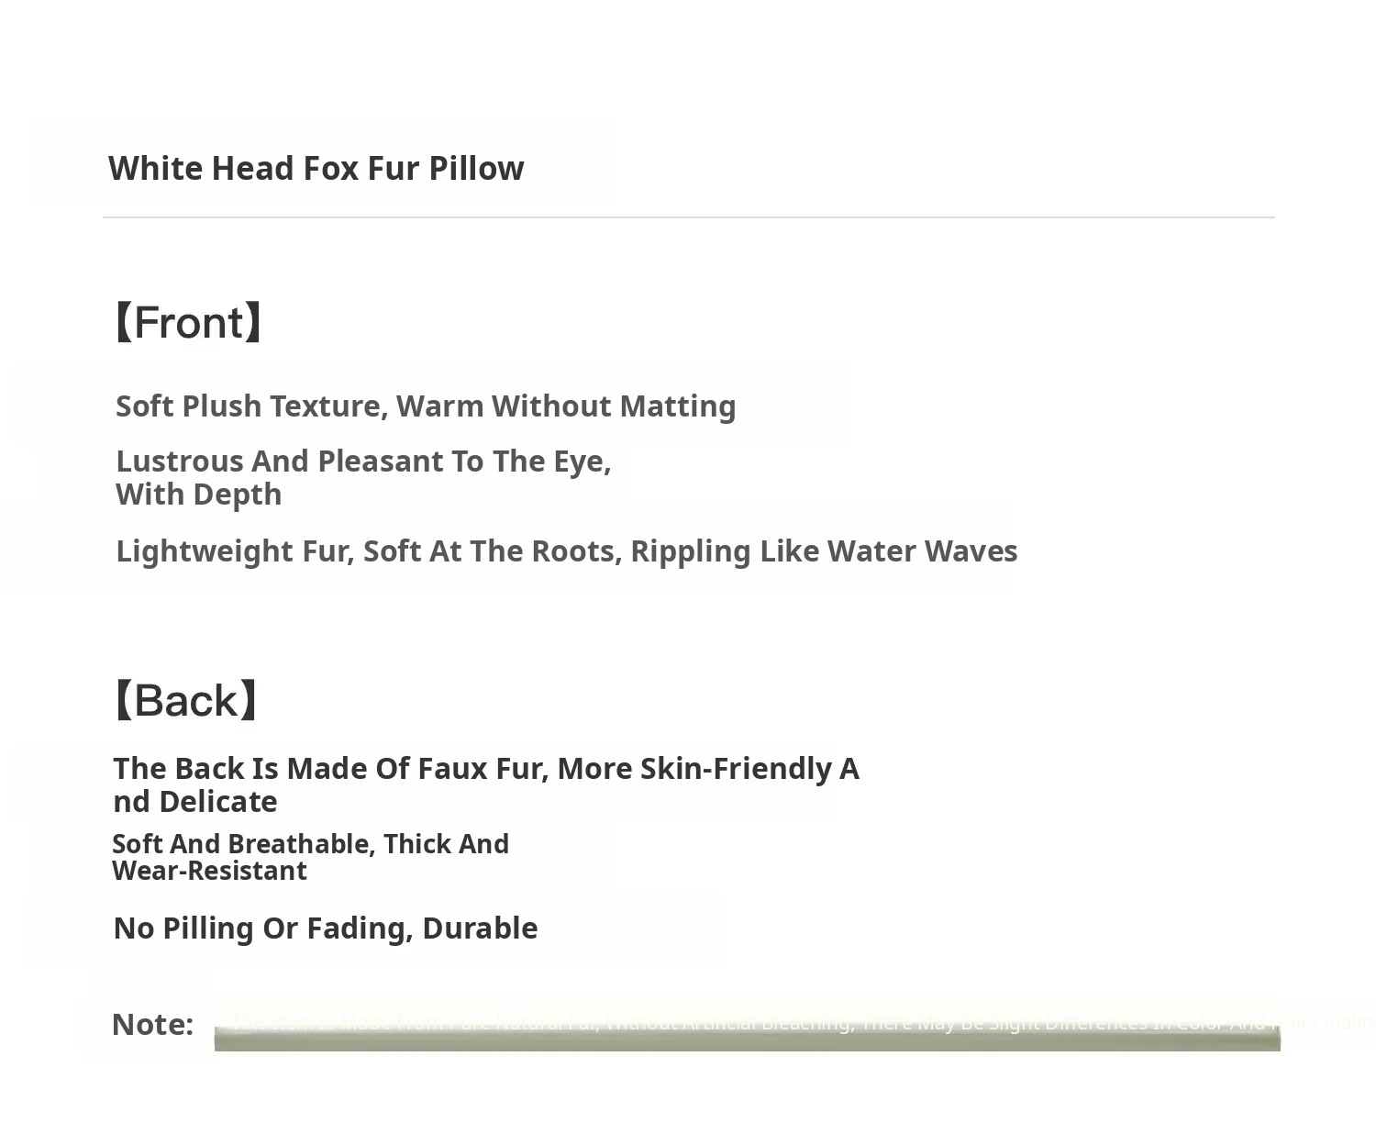Select 'Lightweight Fur, Soft At The Roots' line

tap(369, 550)
